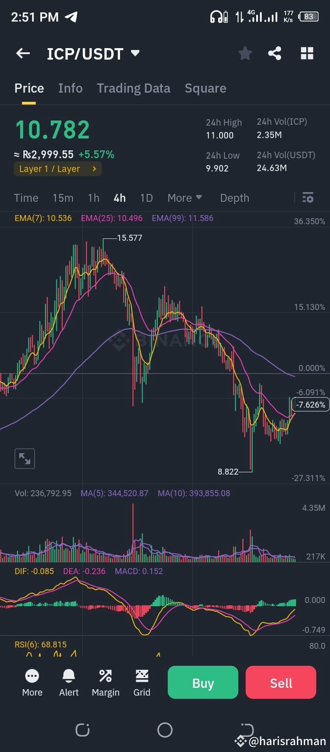
Task: Open the More options menu at bottom
Action: pyautogui.click(x=32, y=682)
